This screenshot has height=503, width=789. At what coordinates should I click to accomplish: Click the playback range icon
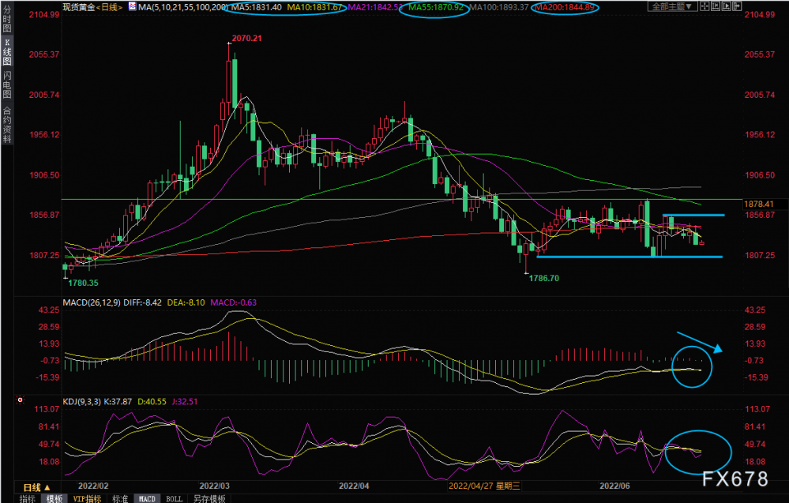click(727, 6)
